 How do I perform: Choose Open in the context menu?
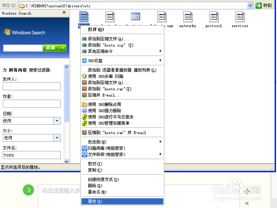pyautogui.click(x=122, y=29)
